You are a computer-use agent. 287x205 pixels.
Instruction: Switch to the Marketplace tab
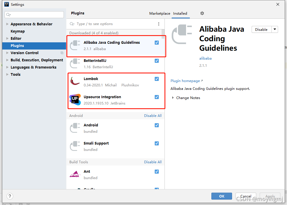tap(160, 13)
